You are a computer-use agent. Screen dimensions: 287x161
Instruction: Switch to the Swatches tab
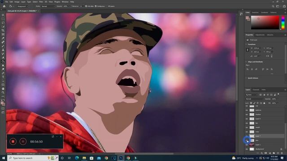[255, 13]
